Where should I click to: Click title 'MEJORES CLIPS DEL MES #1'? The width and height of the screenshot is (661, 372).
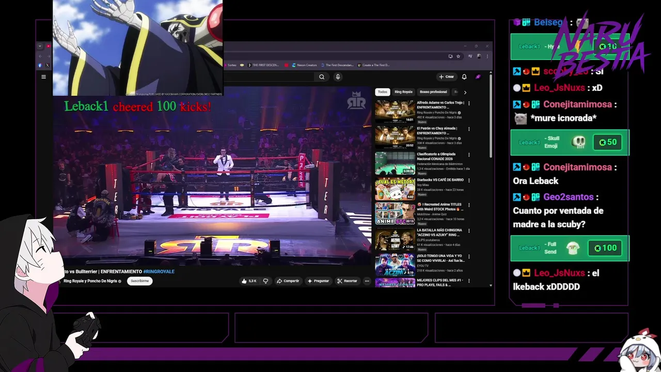439,283
